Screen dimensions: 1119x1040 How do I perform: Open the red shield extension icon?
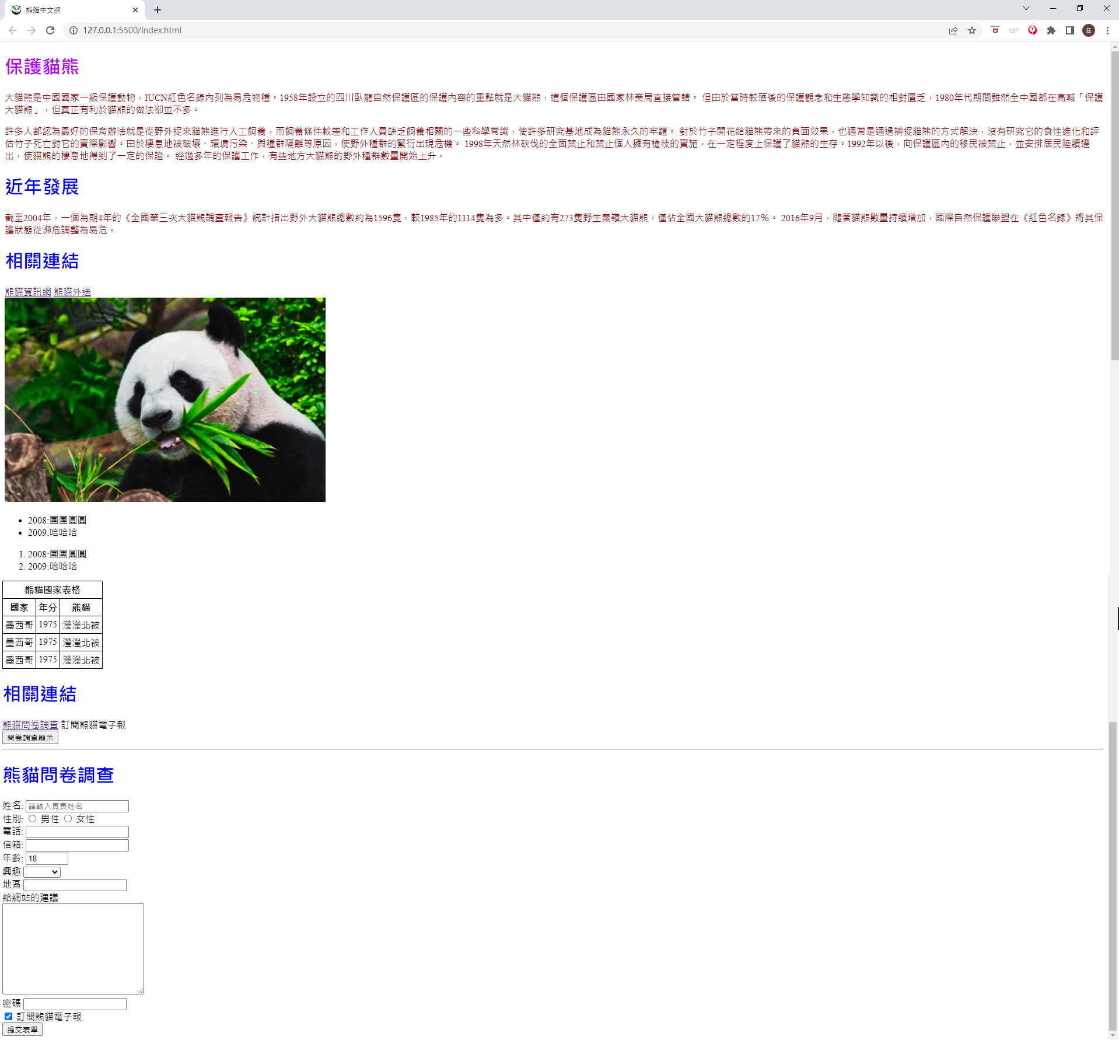coord(995,30)
